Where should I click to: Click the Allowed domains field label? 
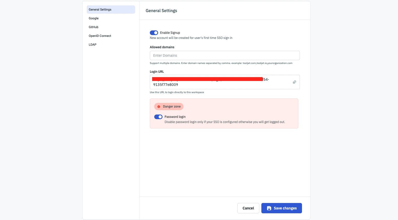[x=162, y=47]
